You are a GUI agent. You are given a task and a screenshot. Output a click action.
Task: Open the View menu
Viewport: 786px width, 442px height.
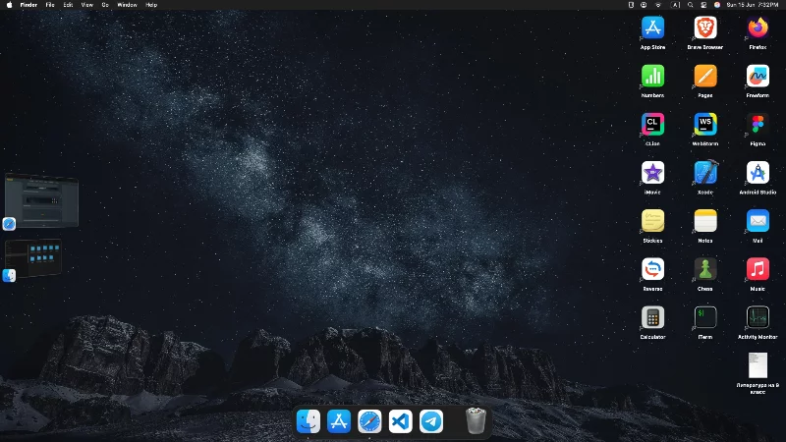point(87,5)
